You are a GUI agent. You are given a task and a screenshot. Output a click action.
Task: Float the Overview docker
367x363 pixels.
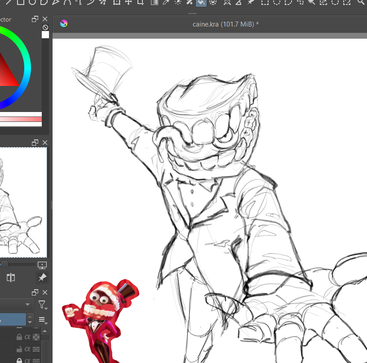click(x=35, y=143)
